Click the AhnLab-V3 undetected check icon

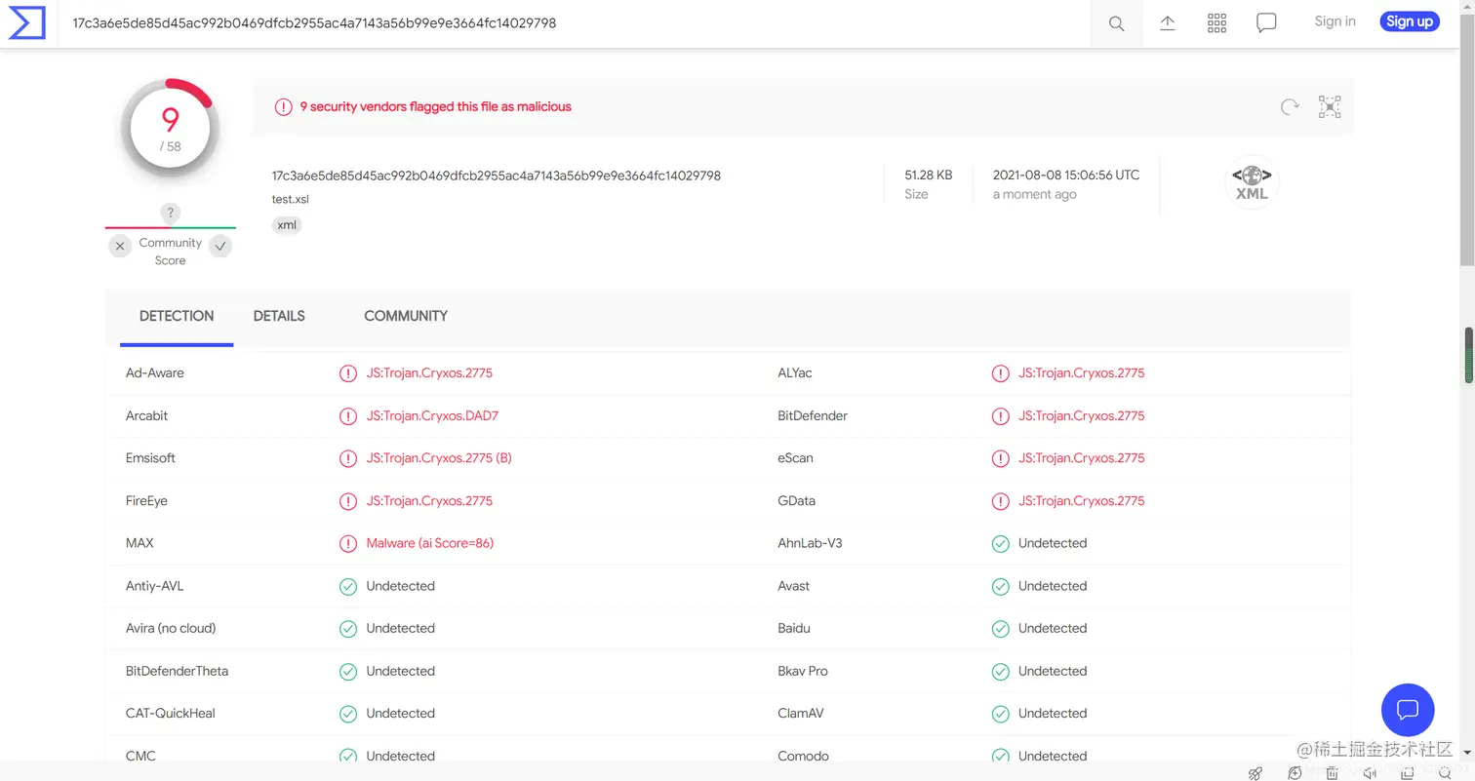(1000, 543)
